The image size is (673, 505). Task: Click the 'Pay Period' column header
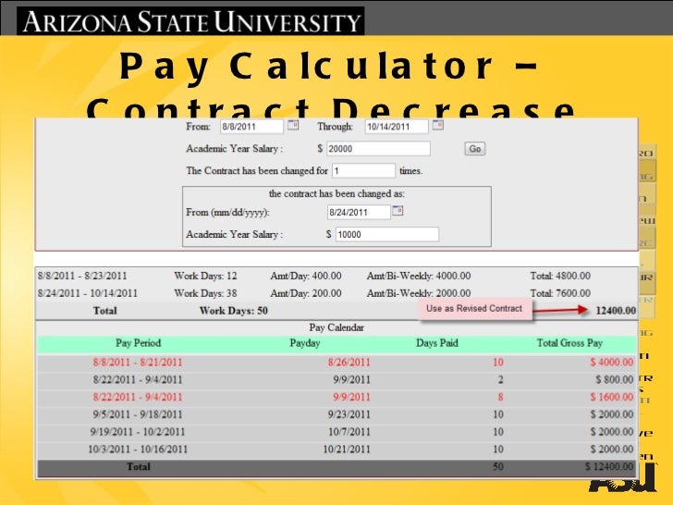(x=139, y=343)
